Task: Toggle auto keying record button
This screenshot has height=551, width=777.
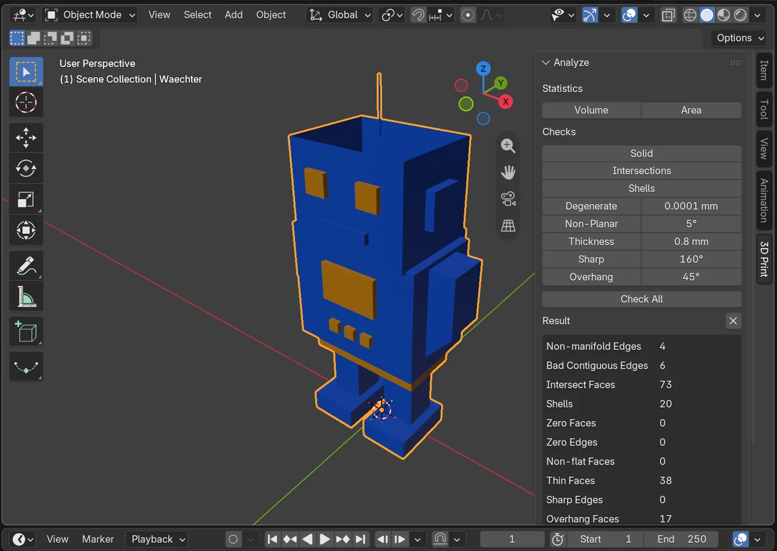Action: tap(233, 539)
